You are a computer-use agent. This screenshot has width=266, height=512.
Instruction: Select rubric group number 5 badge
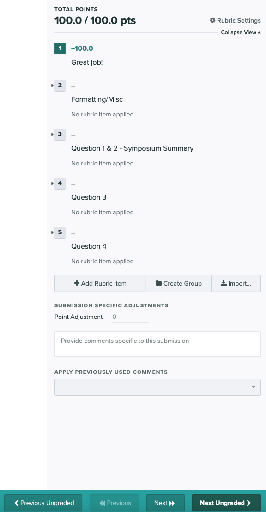click(60, 232)
